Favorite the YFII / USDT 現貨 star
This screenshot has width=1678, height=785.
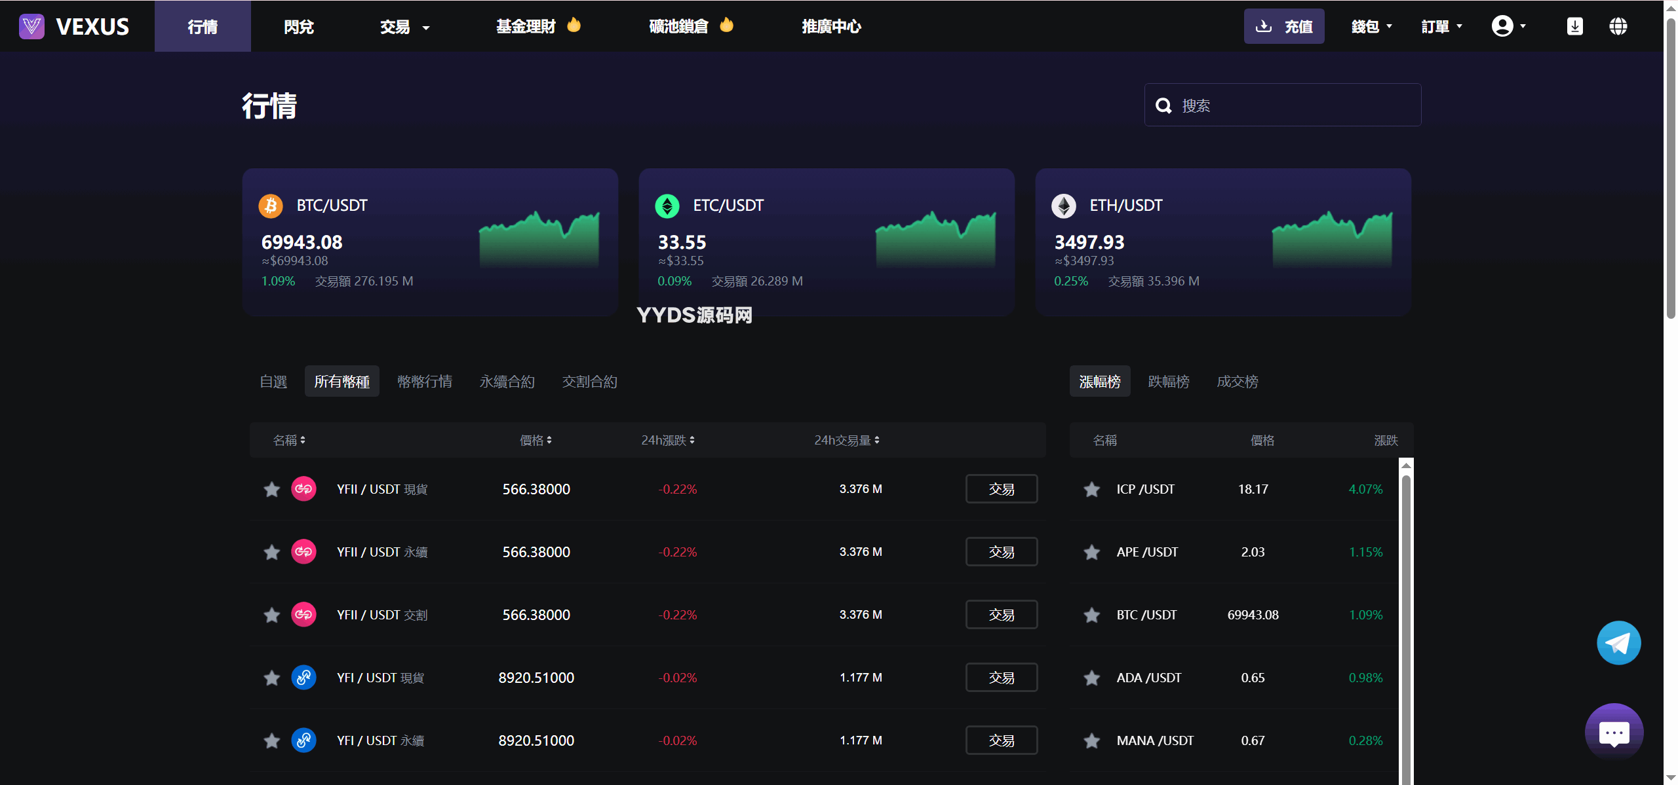(271, 489)
